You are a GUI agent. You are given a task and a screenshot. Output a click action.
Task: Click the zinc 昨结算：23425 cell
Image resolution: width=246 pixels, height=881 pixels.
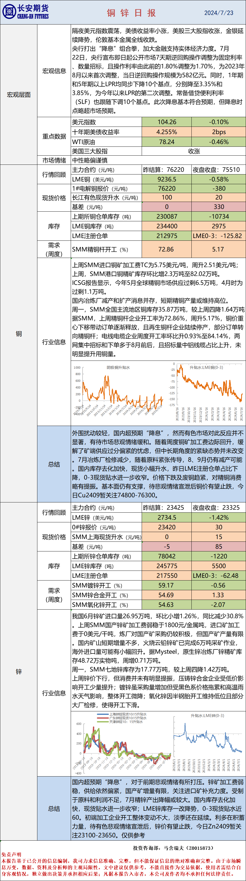pos(167,508)
